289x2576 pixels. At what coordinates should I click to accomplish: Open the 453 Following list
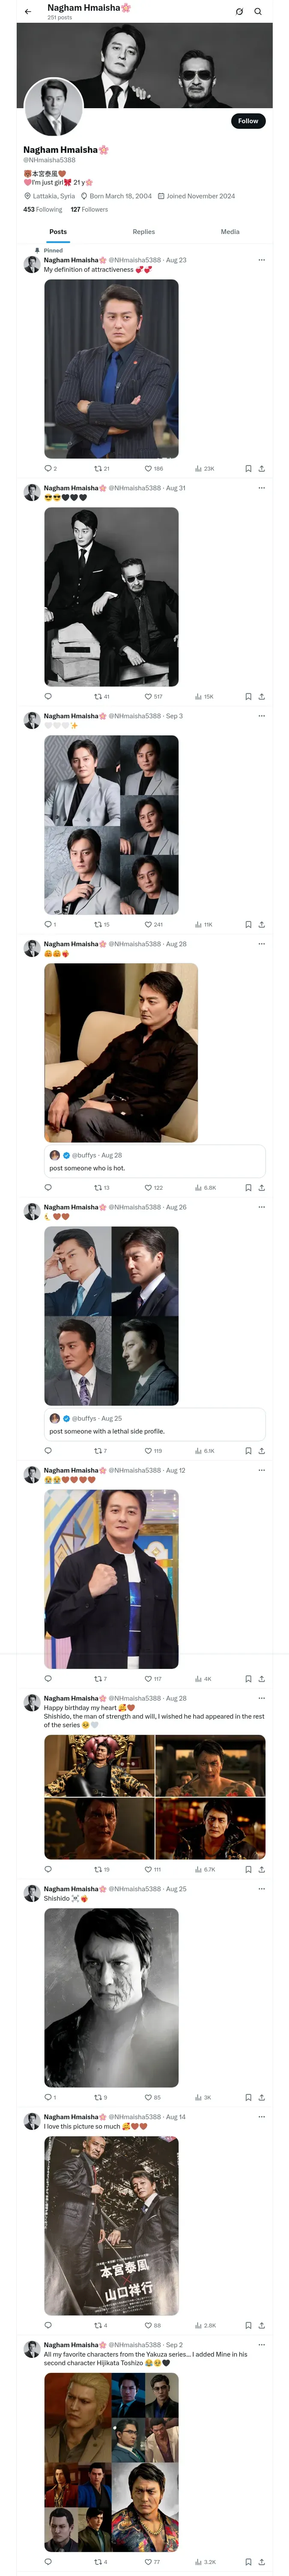coord(43,210)
